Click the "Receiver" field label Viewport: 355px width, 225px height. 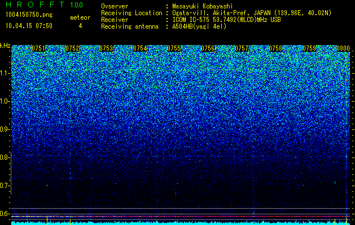(x=115, y=20)
